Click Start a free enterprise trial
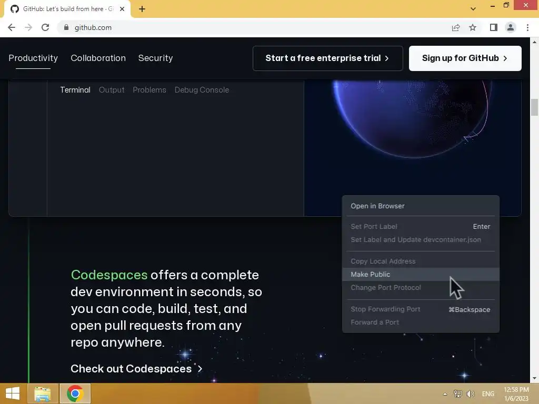 [327, 58]
